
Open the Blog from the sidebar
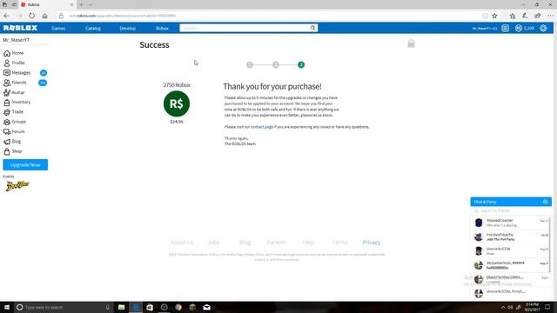coord(12,141)
